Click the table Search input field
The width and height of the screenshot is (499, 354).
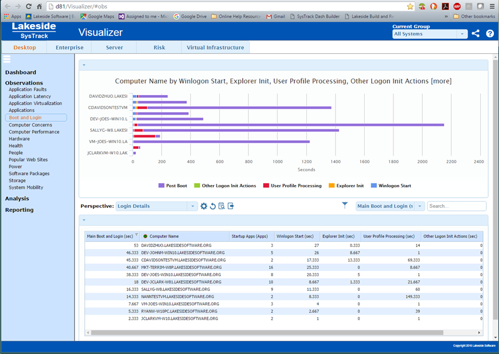point(457,206)
